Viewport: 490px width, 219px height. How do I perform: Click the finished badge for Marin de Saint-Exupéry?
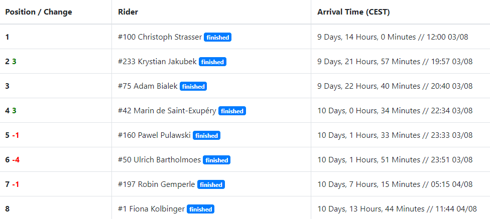[x=232, y=111]
